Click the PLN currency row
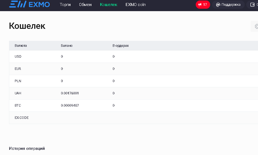 click(x=18, y=81)
